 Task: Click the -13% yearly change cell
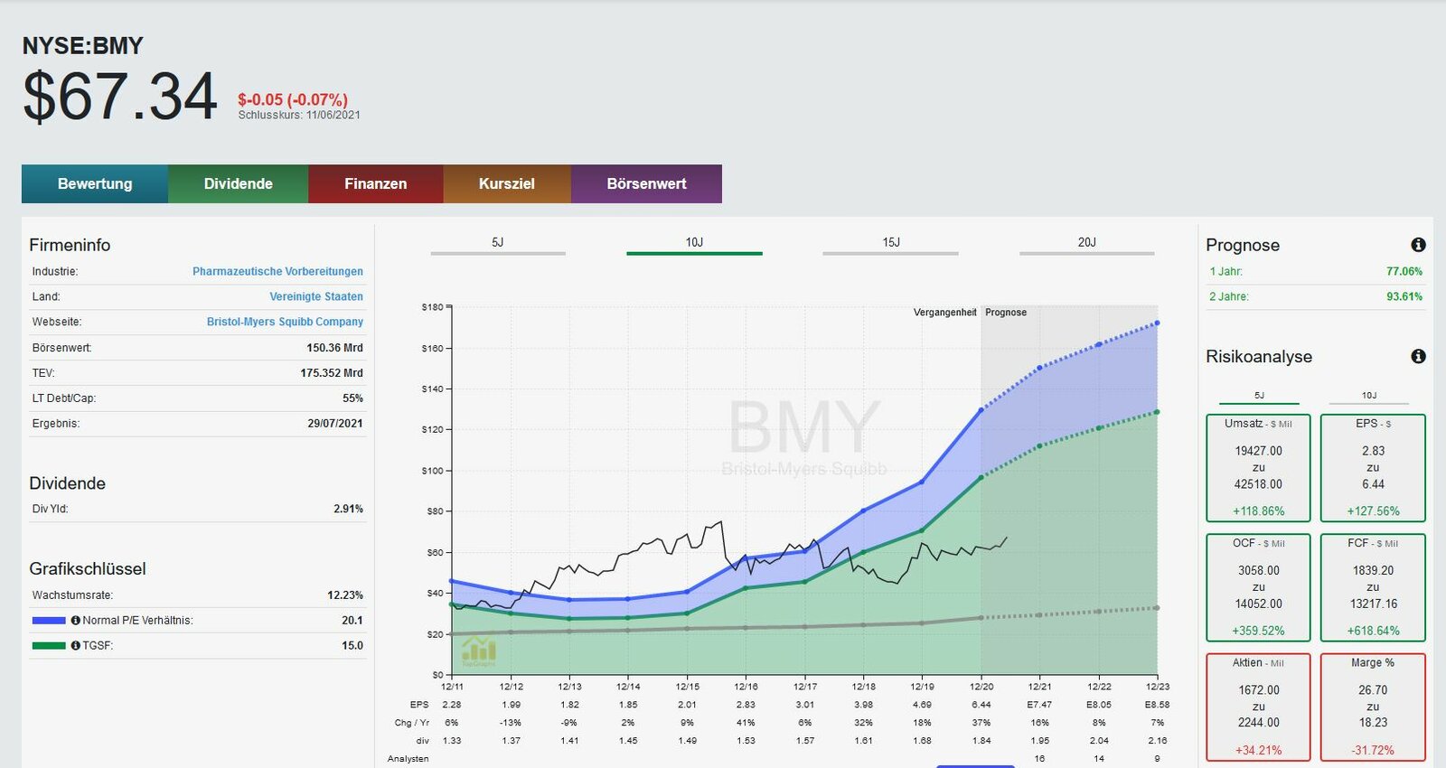[x=511, y=723]
